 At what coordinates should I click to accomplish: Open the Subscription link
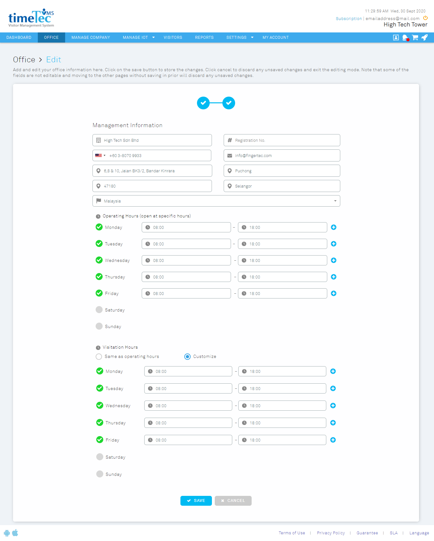tap(349, 19)
